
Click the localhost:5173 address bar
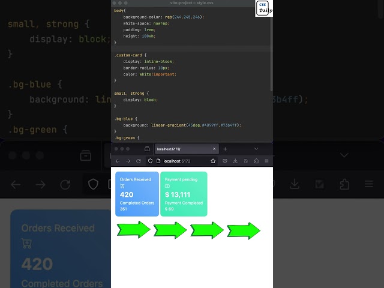182,161
